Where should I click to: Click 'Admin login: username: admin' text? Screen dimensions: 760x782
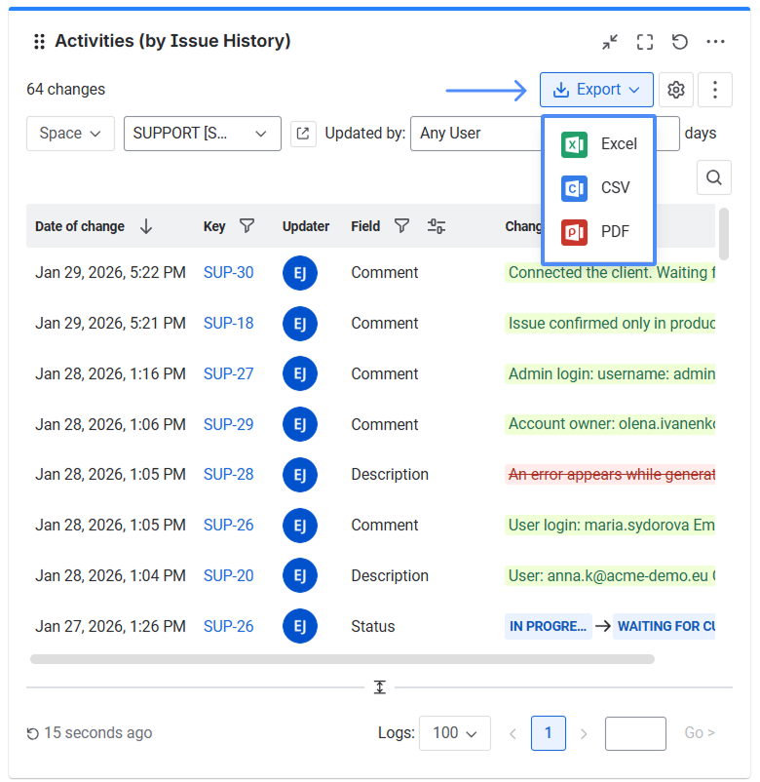click(611, 374)
